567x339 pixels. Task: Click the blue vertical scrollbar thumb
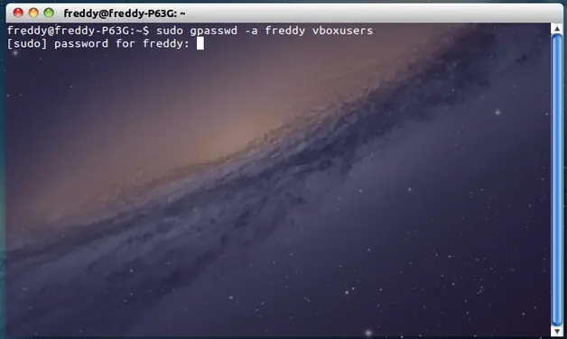point(557,180)
